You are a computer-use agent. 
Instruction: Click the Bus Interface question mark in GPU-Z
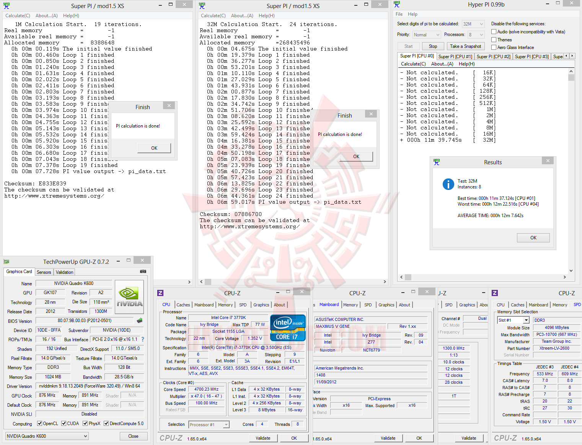click(x=143, y=339)
